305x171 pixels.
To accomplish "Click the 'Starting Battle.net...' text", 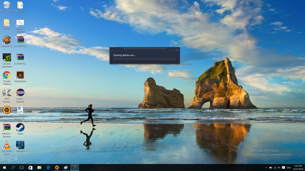I will pos(124,55).
